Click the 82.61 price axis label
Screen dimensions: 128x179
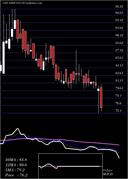(x=119, y=73)
